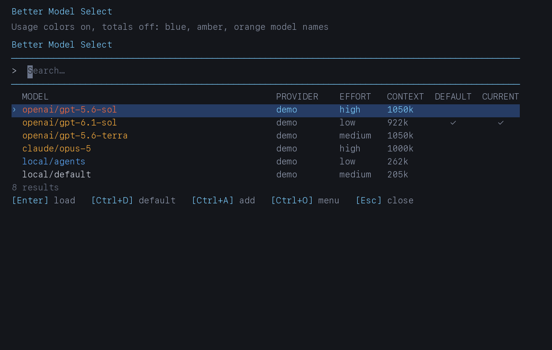Image resolution: width=552 pixels, height=350 pixels.
Task: Click the usage colors description line
Action: point(170,27)
